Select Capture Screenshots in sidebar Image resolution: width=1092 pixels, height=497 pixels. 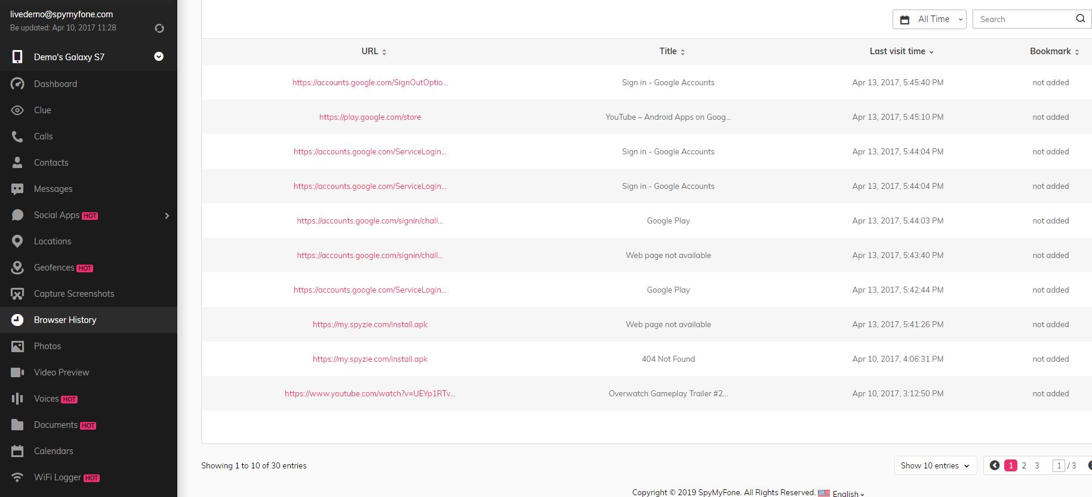88,294
